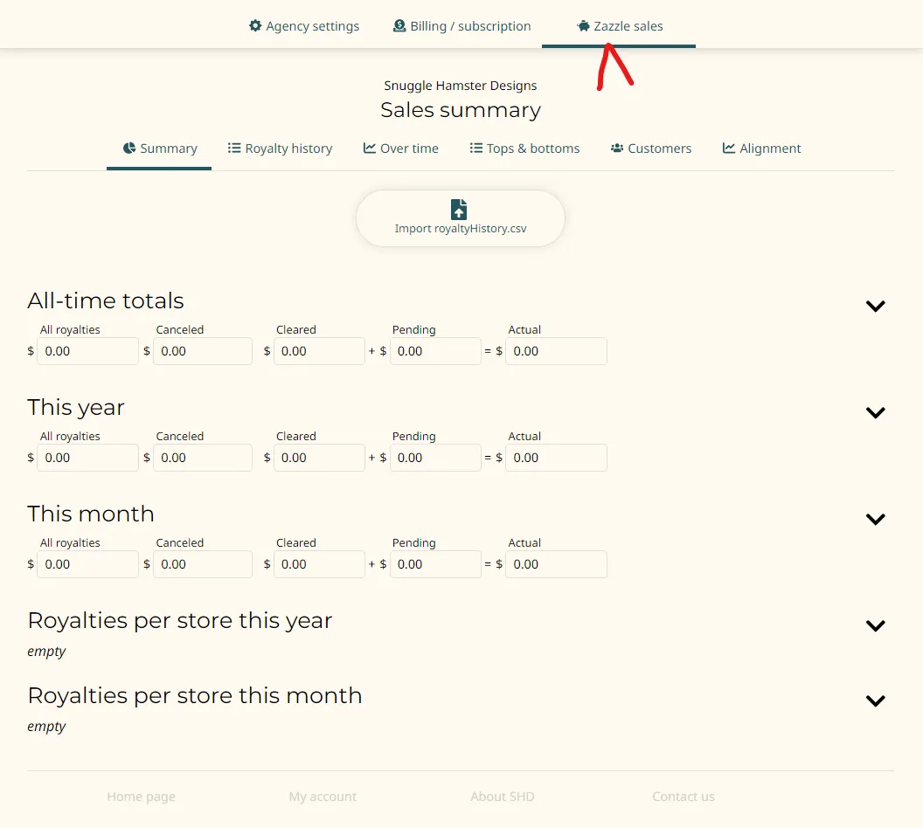
Task: Collapse the This year section chevron
Action: click(875, 412)
